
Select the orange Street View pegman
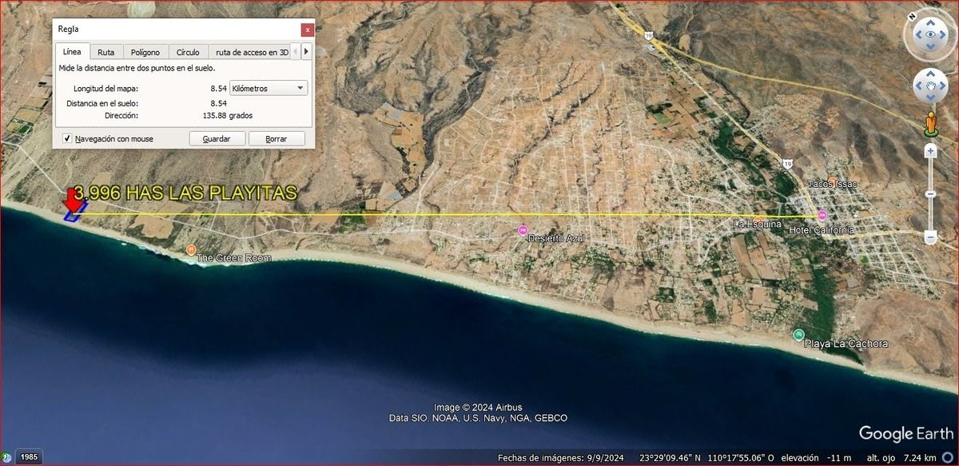(930, 124)
